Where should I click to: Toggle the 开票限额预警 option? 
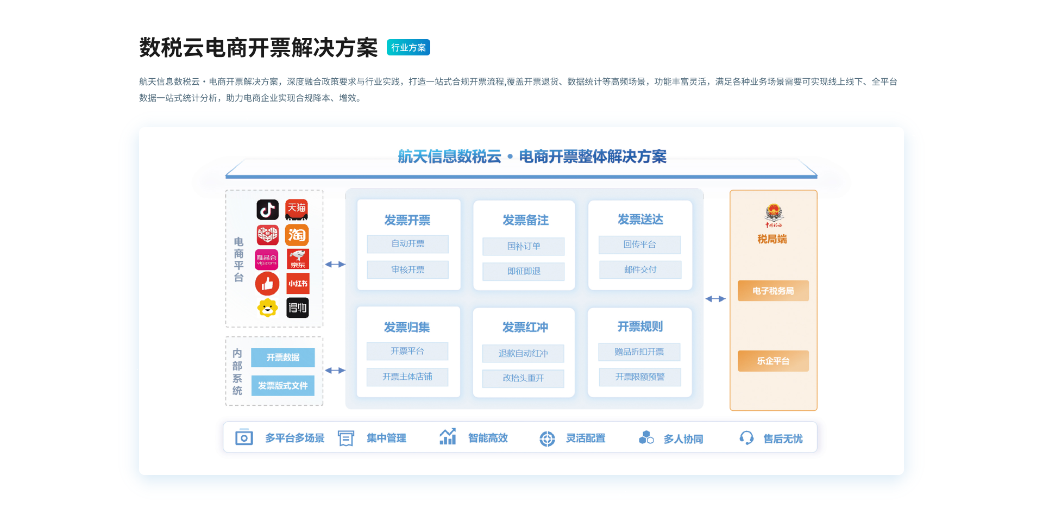click(x=639, y=377)
